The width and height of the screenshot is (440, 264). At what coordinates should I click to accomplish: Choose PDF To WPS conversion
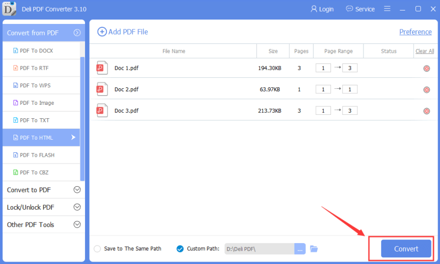[x=41, y=85]
